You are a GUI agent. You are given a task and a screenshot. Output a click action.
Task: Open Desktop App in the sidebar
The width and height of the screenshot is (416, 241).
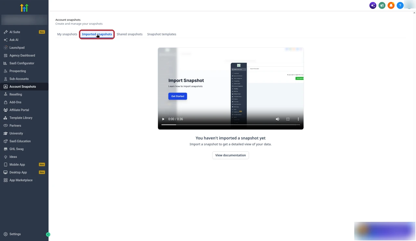pyautogui.click(x=24, y=172)
